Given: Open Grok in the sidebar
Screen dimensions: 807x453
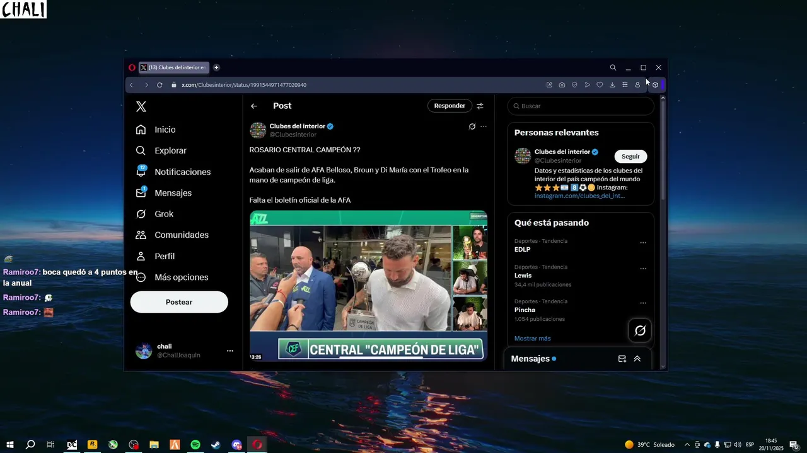Looking at the screenshot, I should (x=154, y=214).
